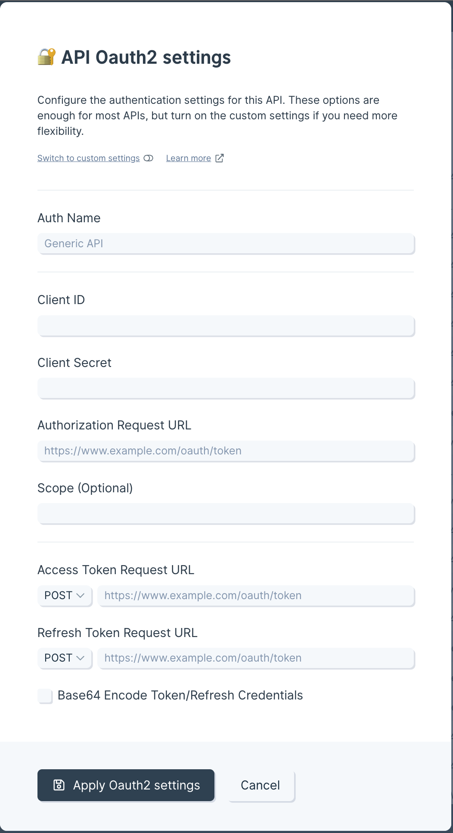Open the Refresh Token POST method dropdown
Screen dimensions: 453x833
65,658
